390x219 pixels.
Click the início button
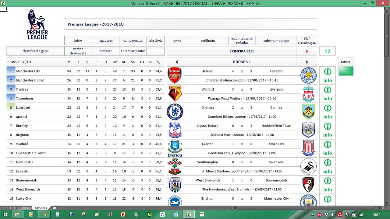coord(78,40)
